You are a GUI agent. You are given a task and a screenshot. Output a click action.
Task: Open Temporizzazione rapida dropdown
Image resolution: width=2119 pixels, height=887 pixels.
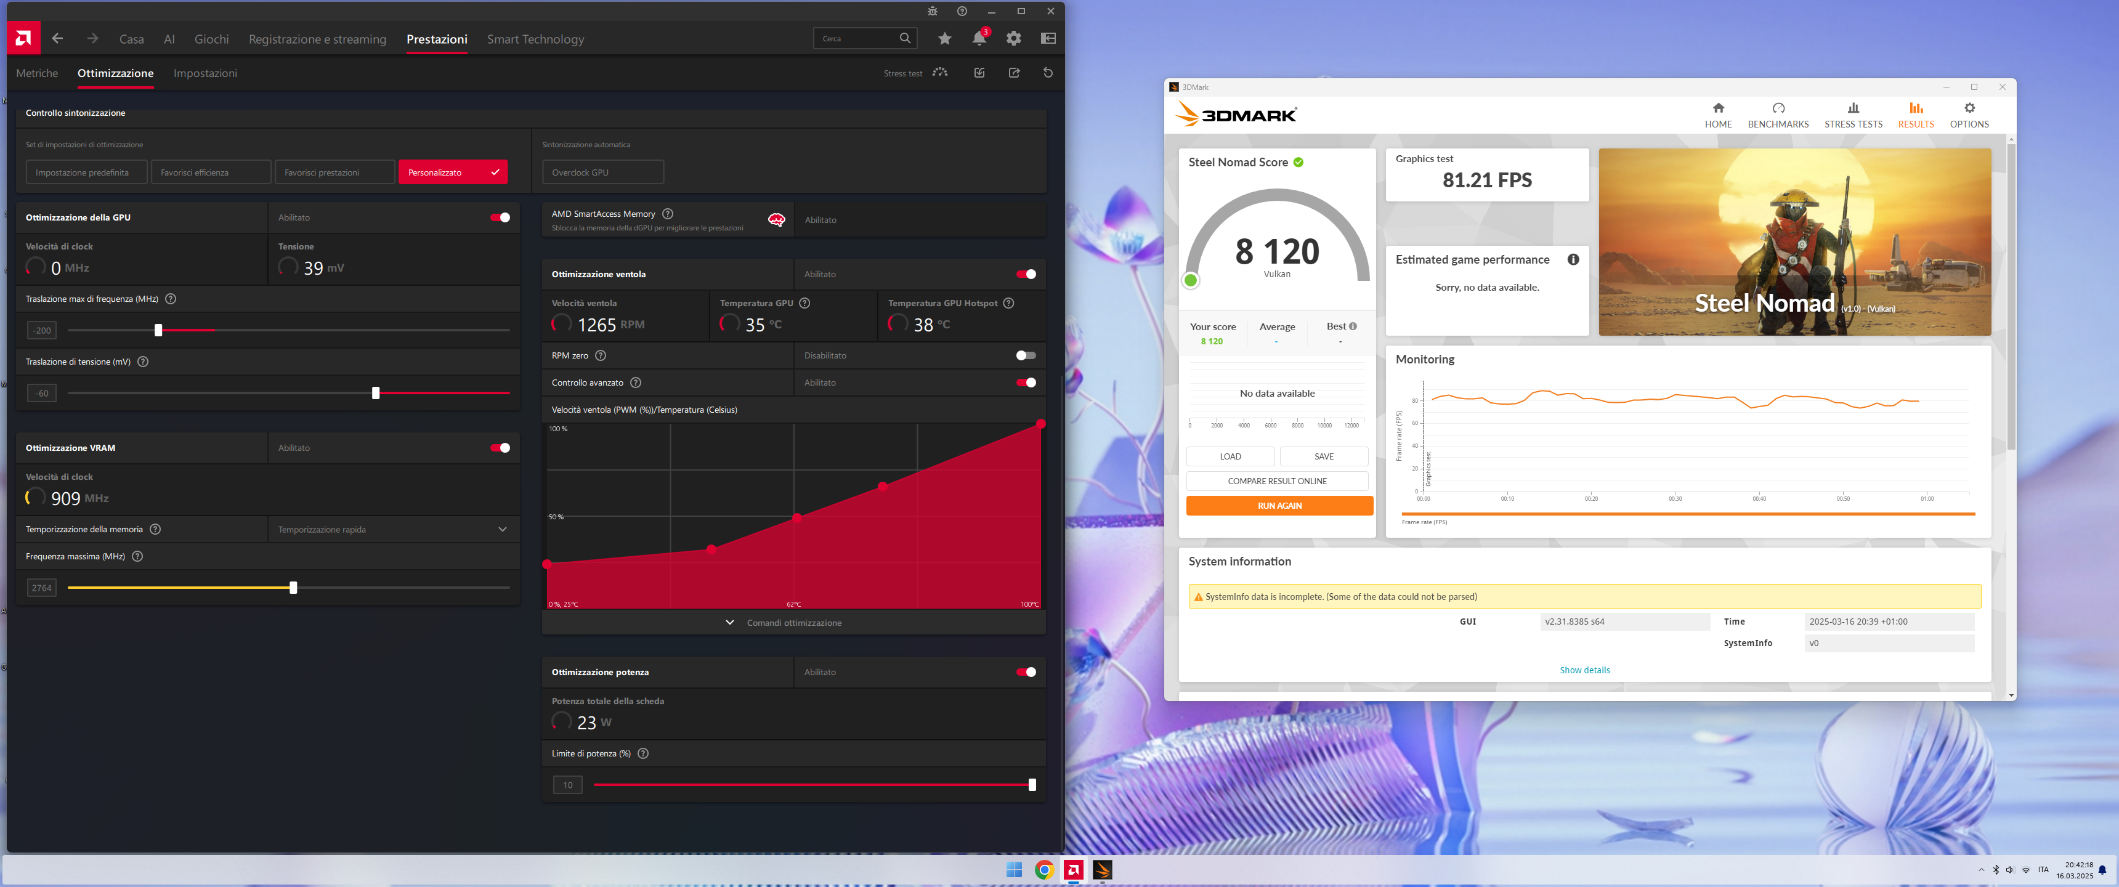393,529
